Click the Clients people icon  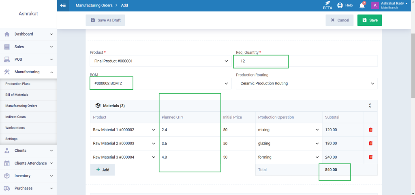click(x=7, y=150)
